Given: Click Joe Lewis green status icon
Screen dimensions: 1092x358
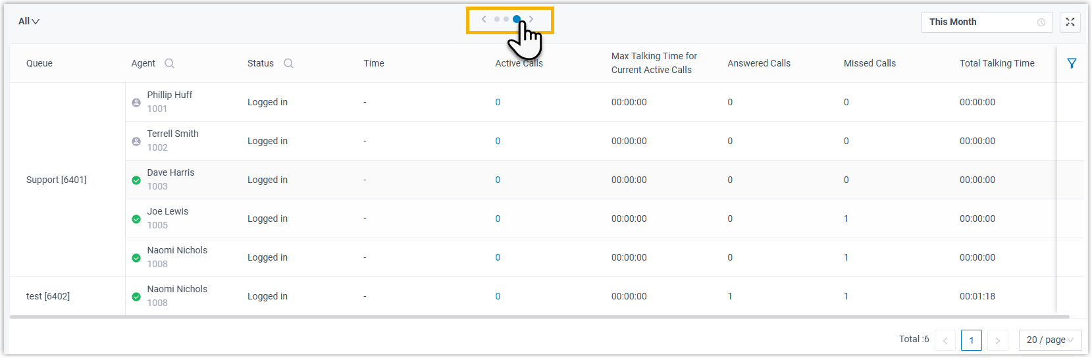Looking at the screenshot, I should click(136, 218).
